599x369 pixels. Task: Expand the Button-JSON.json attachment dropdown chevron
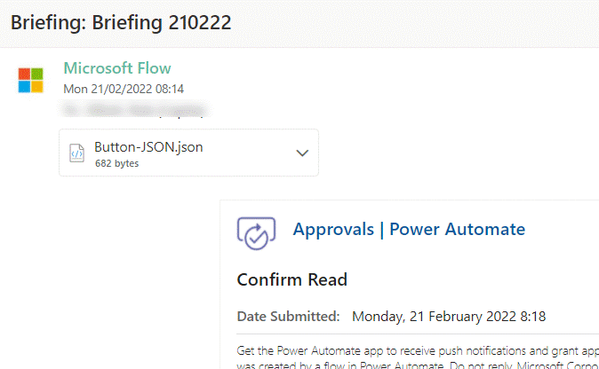[302, 153]
